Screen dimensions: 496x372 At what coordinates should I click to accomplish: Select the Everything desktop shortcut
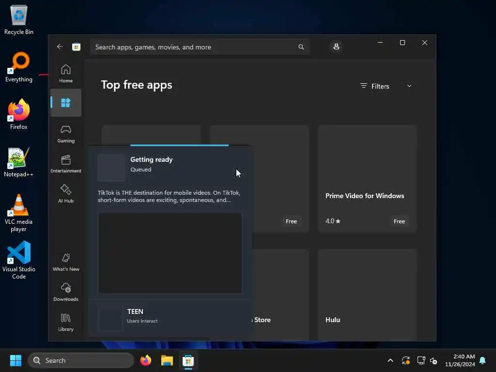[x=19, y=67]
